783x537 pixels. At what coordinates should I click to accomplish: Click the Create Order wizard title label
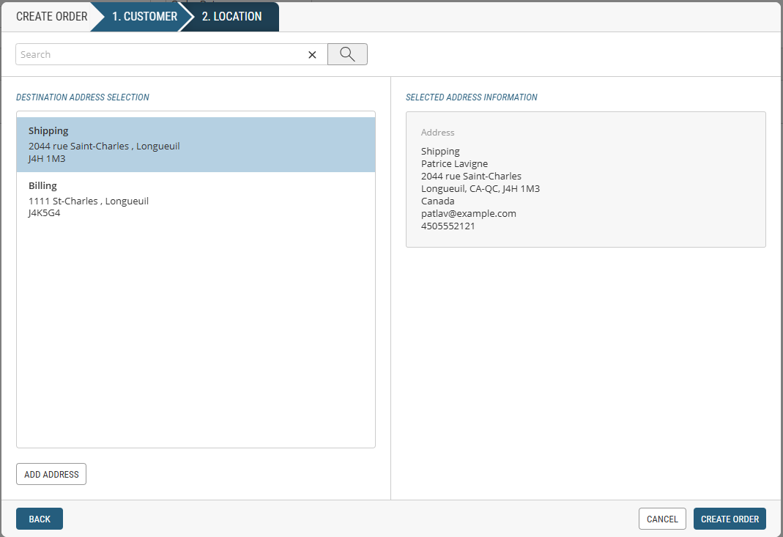click(51, 16)
